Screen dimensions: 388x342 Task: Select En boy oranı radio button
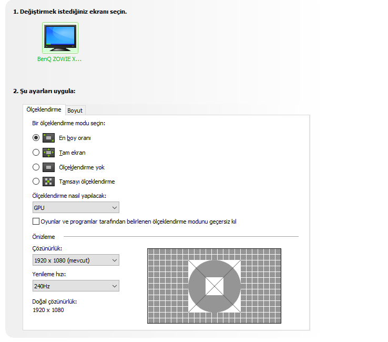coord(36,138)
